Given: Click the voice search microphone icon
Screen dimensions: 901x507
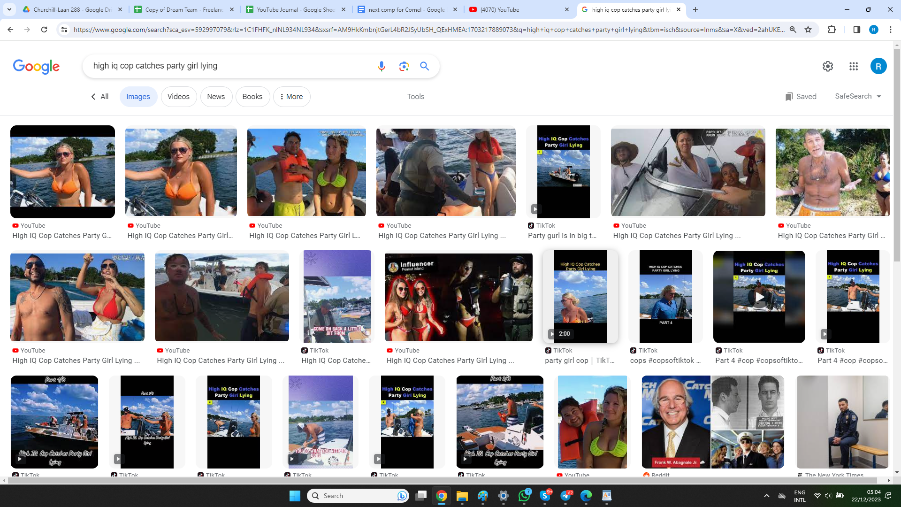Looking at the screenshot, I should click(382, 66).
